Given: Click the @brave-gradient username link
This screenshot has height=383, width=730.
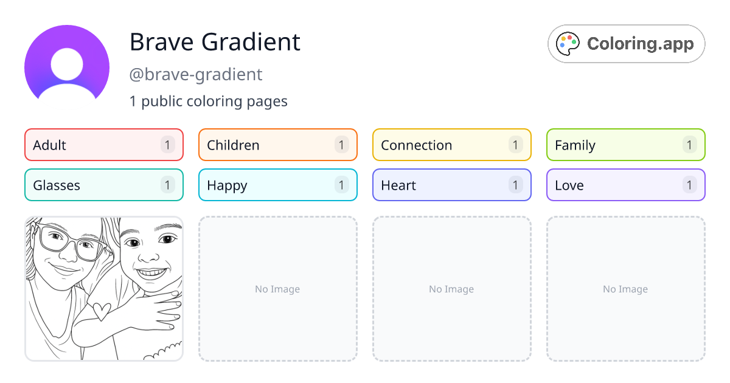Looking at the screenshot, I should [x=196, y=74].
